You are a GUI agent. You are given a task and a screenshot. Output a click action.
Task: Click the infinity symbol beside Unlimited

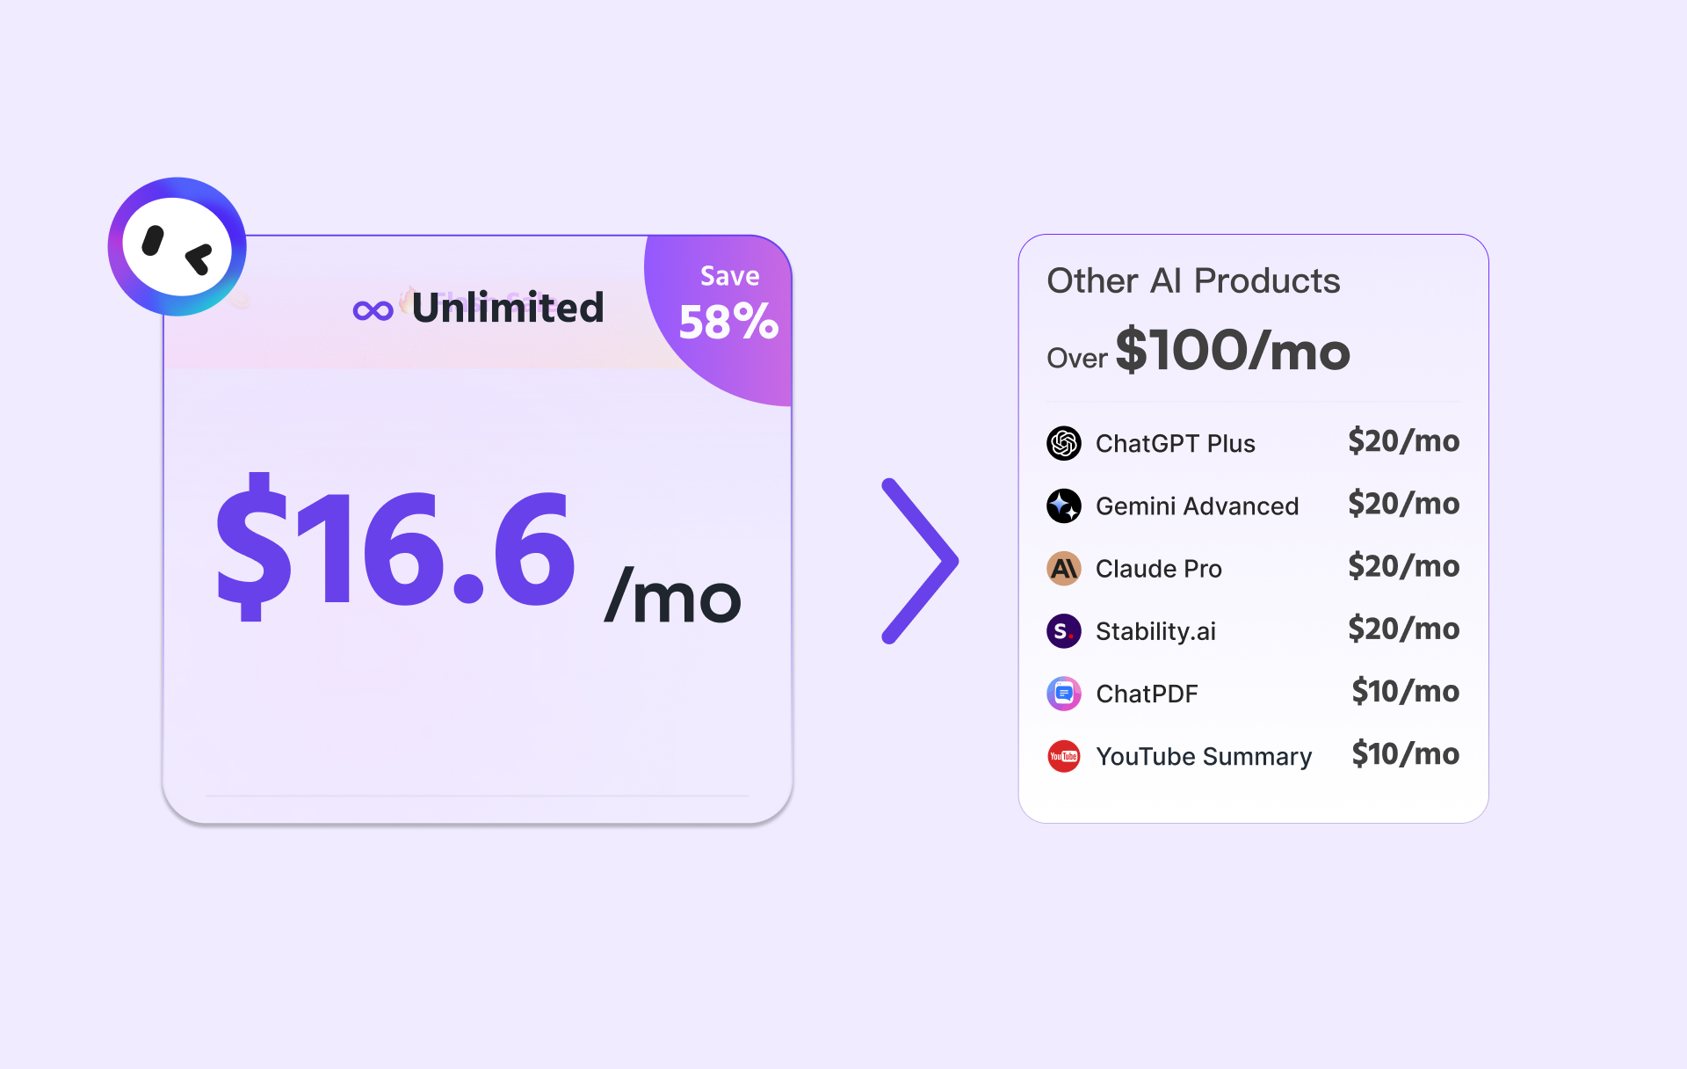373,310
